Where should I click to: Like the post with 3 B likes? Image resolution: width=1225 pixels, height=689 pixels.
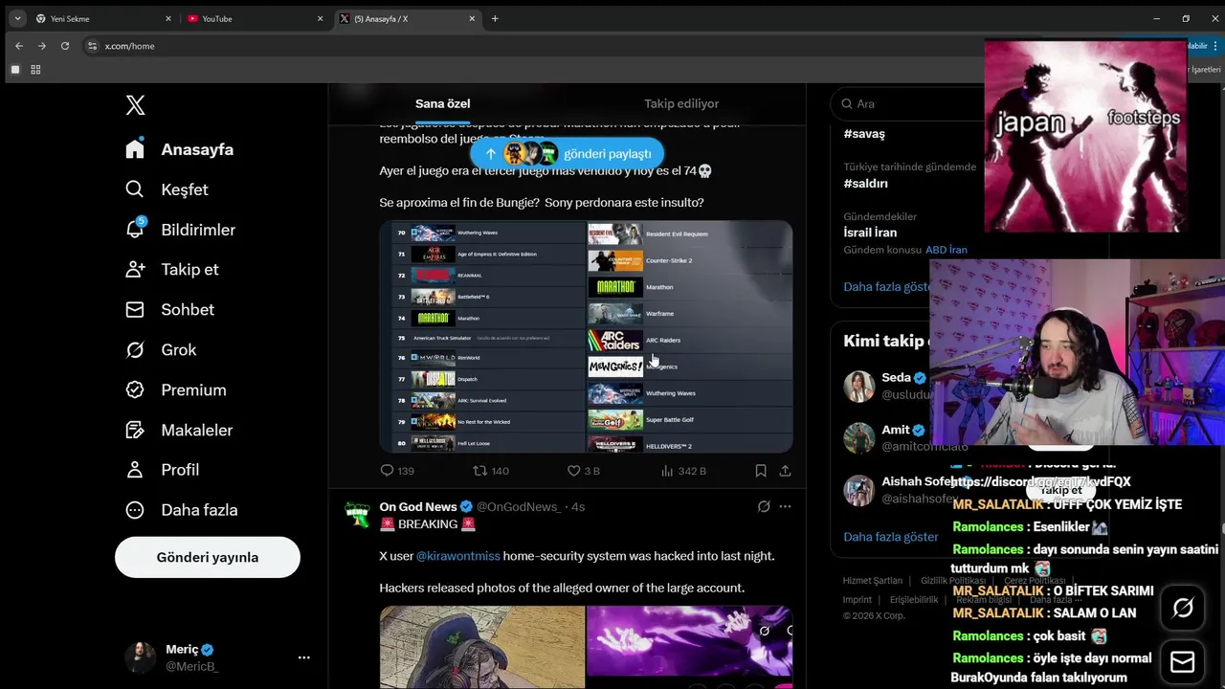coord(583,471)
